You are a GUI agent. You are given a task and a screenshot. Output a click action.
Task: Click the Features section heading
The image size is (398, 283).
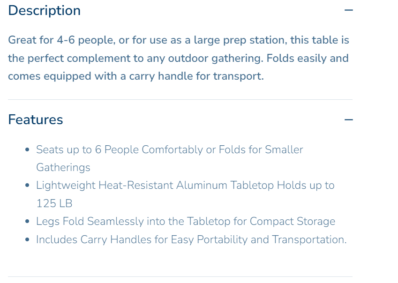[36, 119]
